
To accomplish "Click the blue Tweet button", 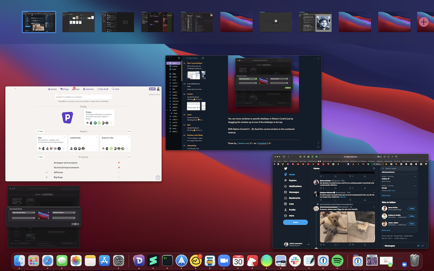I will tap(295, 222).
